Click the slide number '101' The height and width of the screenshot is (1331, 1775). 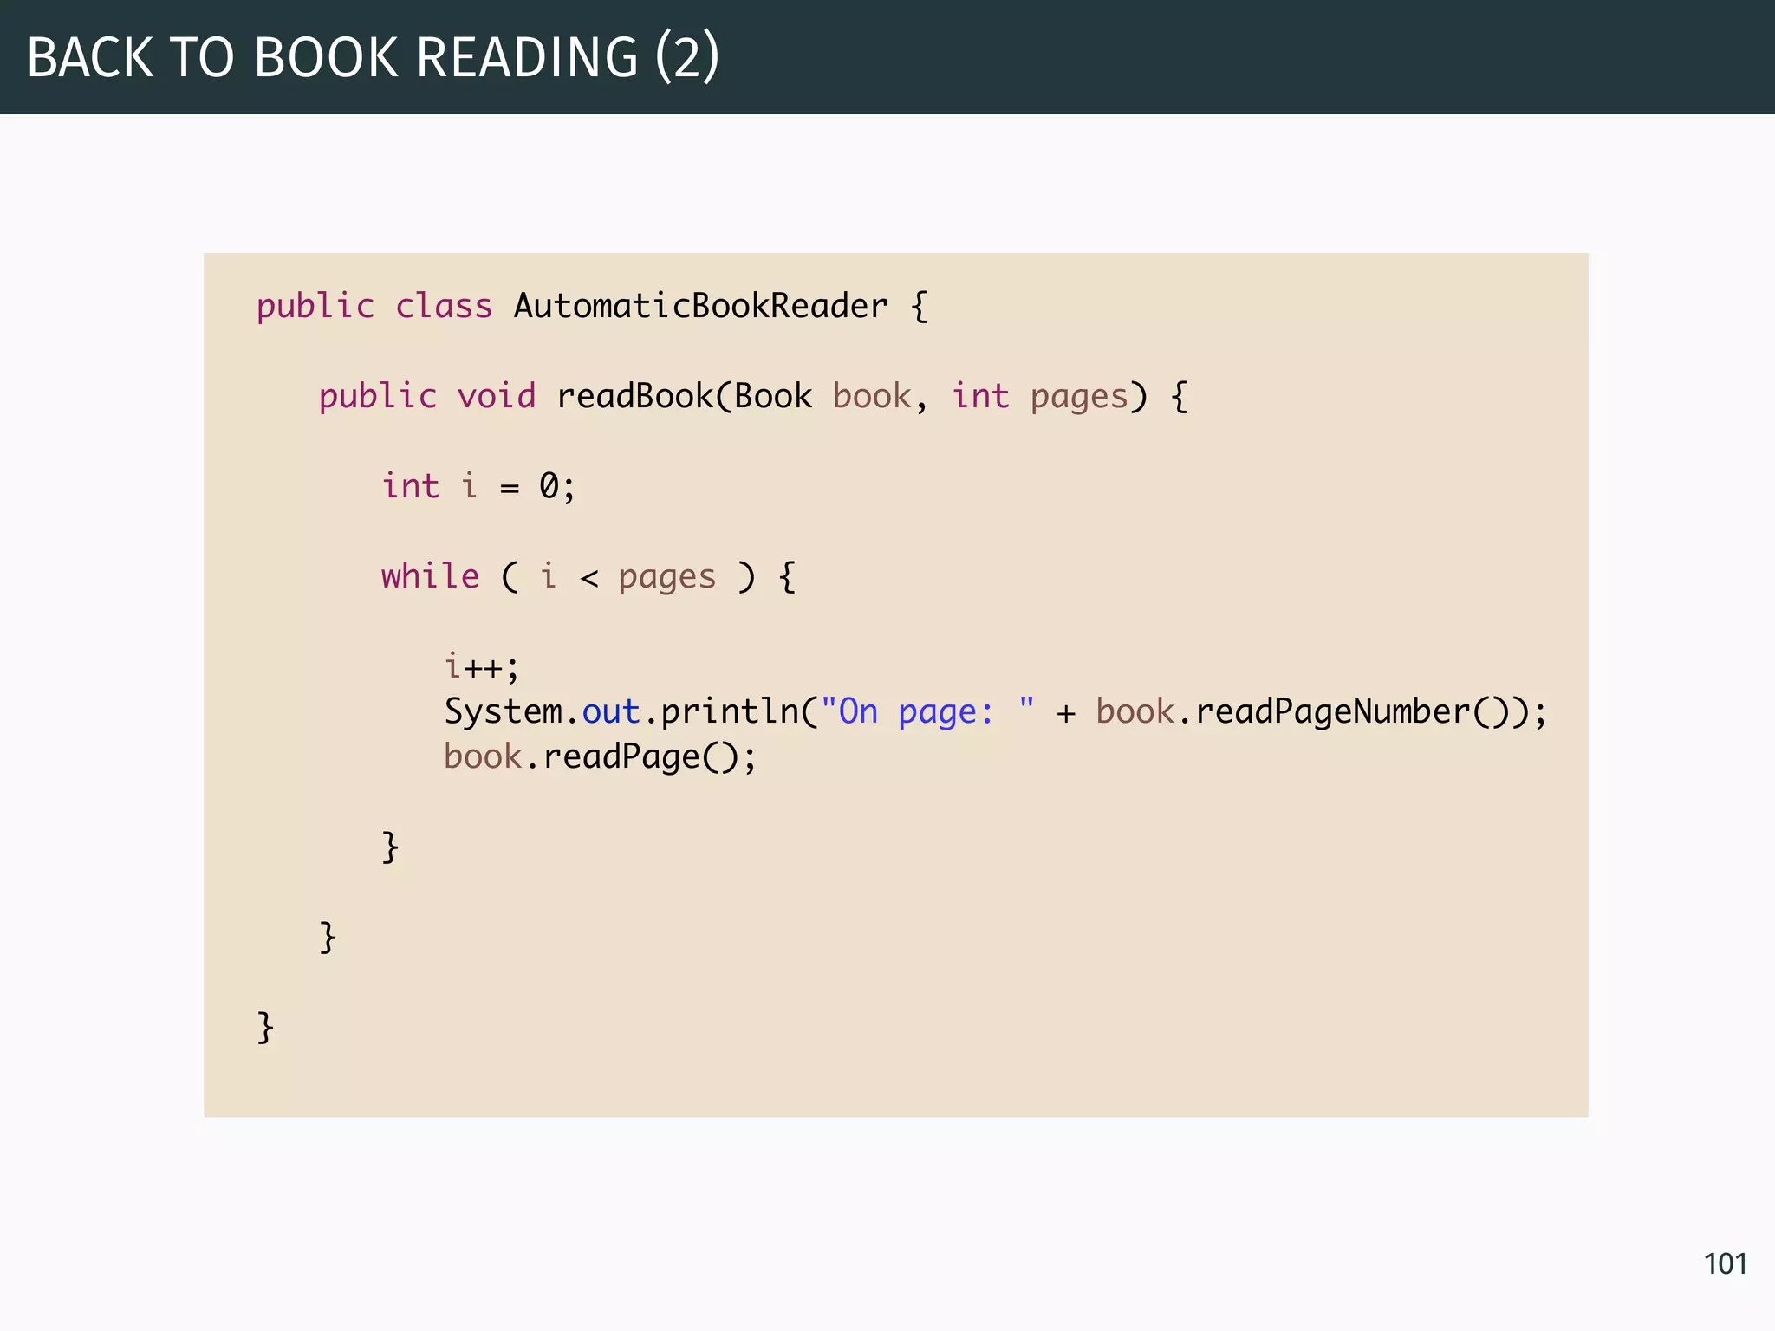click(1725, 1264)
